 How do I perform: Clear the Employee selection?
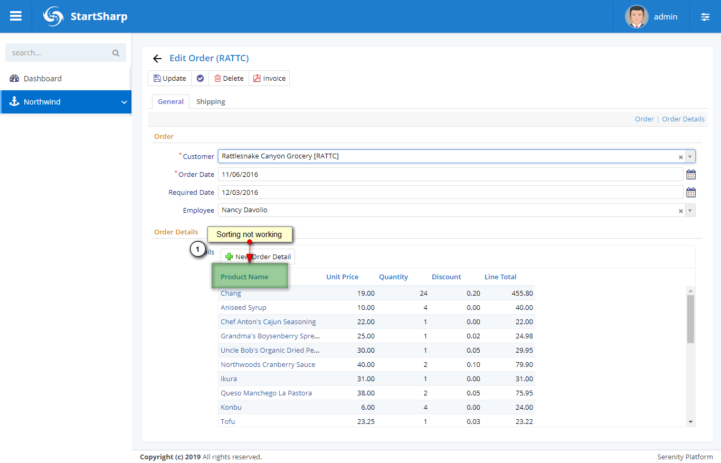(x=680, y=211)
